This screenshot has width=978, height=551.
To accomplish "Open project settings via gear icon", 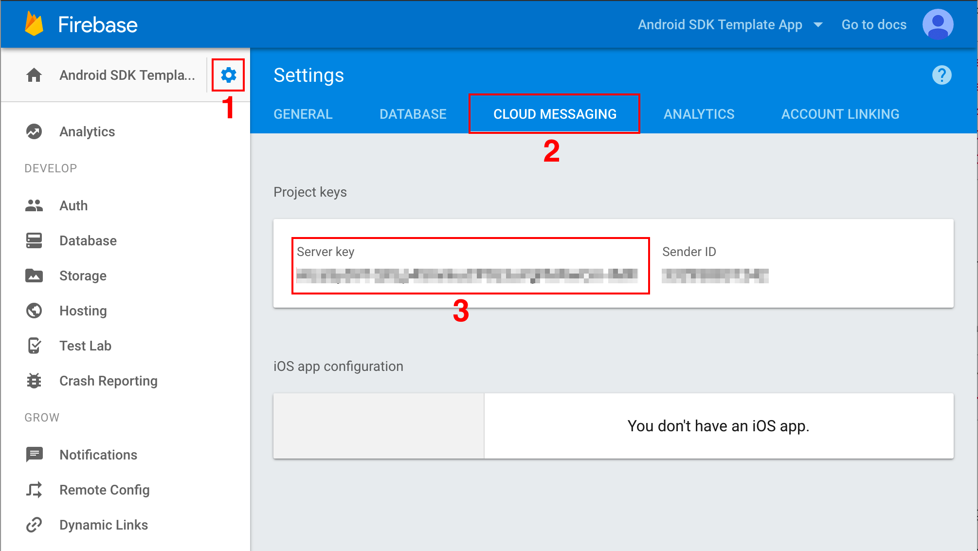I will click(229, 75).
